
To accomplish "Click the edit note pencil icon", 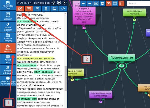I will [x=20, y=9].
